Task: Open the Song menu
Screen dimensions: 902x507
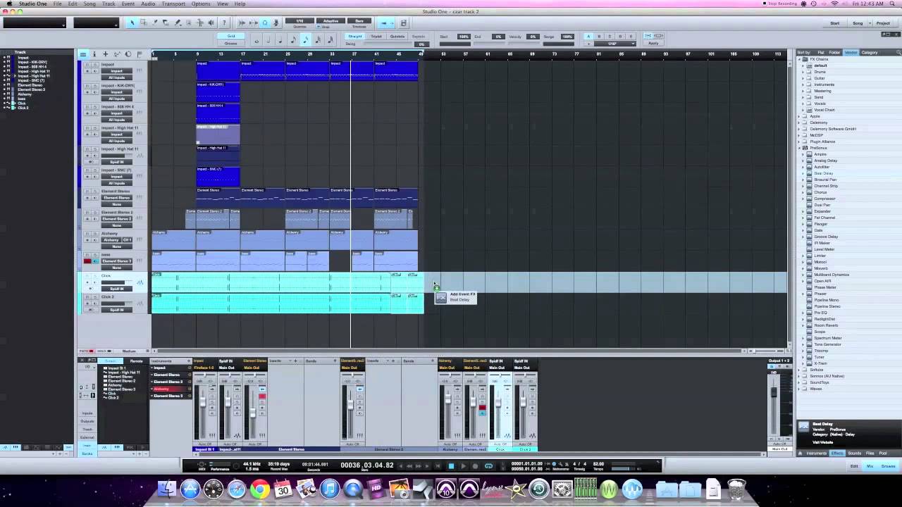Action: pos(89,4)
